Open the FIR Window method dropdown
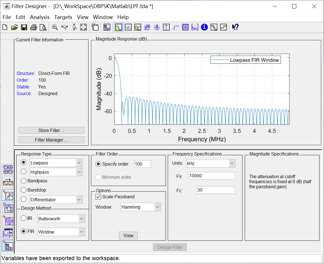 pos(81,232)
